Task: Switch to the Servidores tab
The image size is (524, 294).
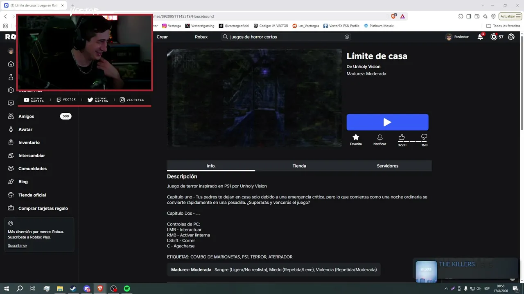Action: click(x=387, y=166)
